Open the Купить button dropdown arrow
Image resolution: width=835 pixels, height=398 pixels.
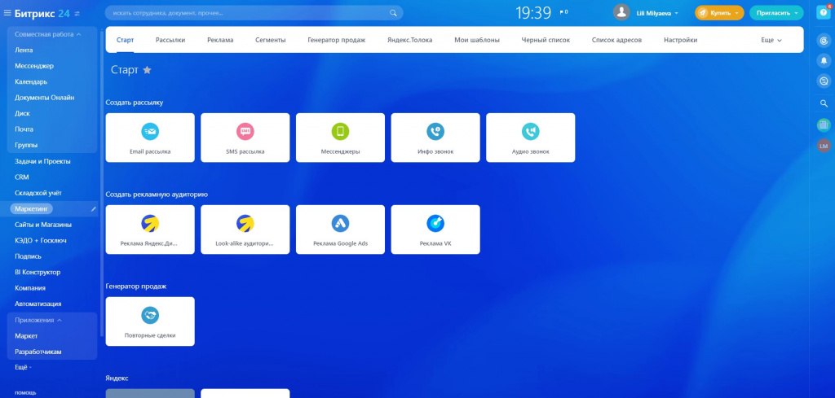pyautogui.click(x=737, y=13)
